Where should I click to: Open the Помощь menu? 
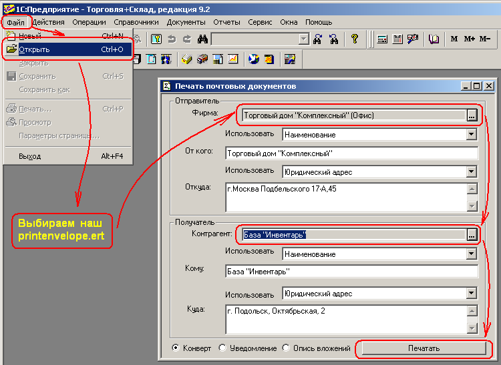point(319,22)
